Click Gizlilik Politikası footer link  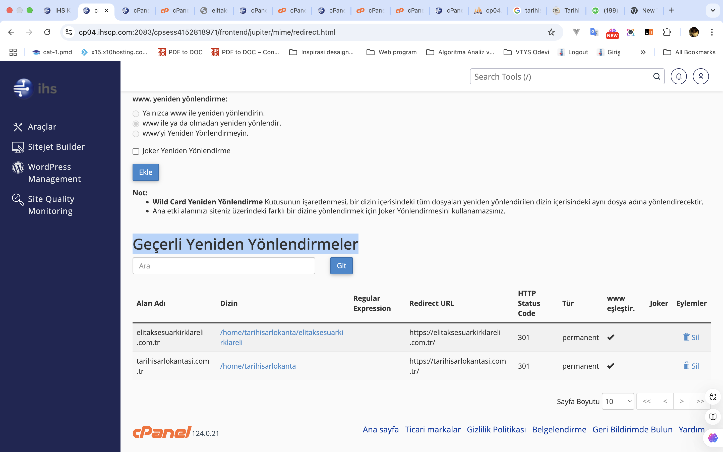[x=496, y=429]
